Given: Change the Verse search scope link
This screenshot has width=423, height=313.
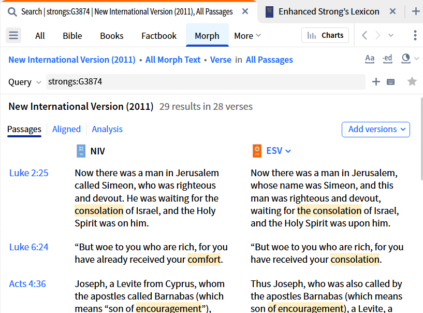Looking at the screenshot, I should (x=221, y=60).
